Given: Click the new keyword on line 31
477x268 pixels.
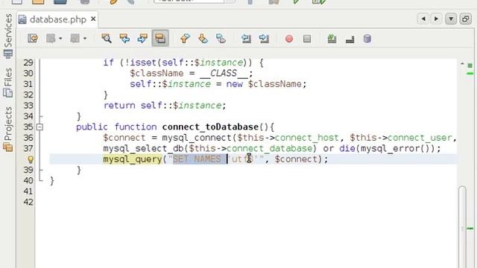Looking at the screenshot, I should tap(235, 84).
